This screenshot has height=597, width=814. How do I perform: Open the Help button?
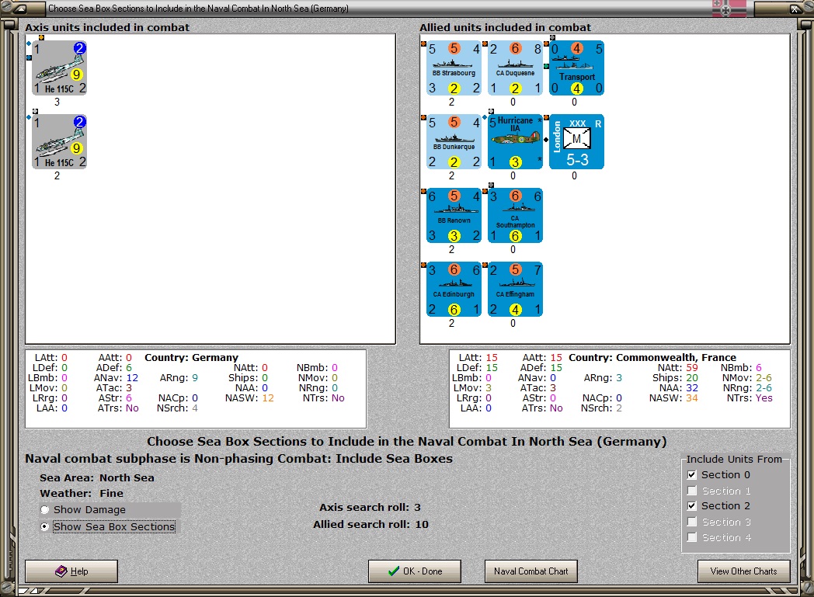(x=71, y=571)
